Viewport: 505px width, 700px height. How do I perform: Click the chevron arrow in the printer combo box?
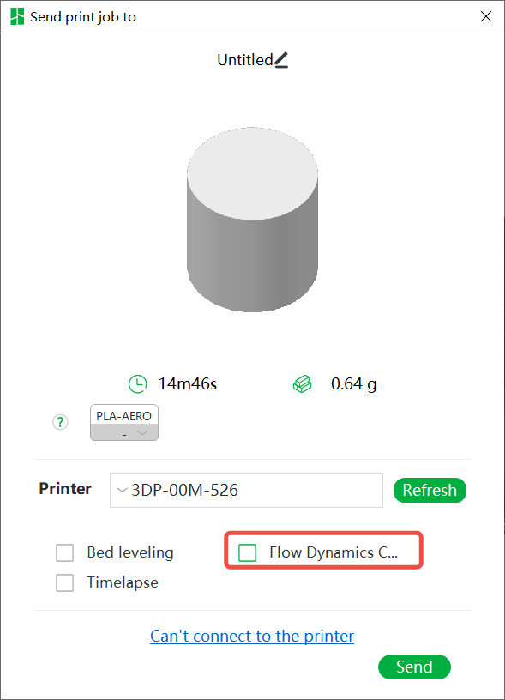click(122, 490)
